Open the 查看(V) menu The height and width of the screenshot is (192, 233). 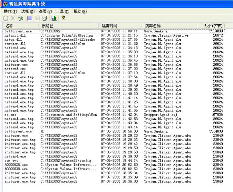[x=45, y=12]
